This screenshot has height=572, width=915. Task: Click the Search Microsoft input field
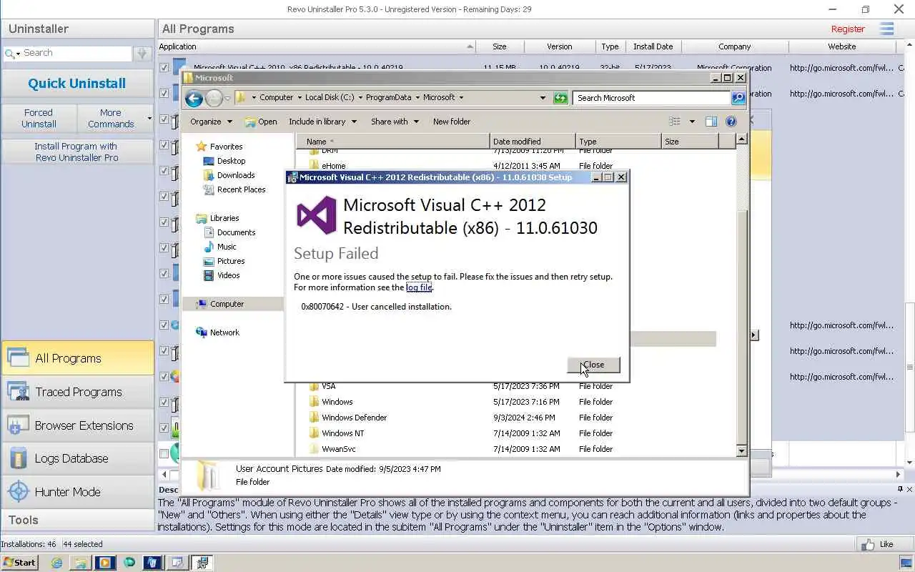[x=651, y=98]
